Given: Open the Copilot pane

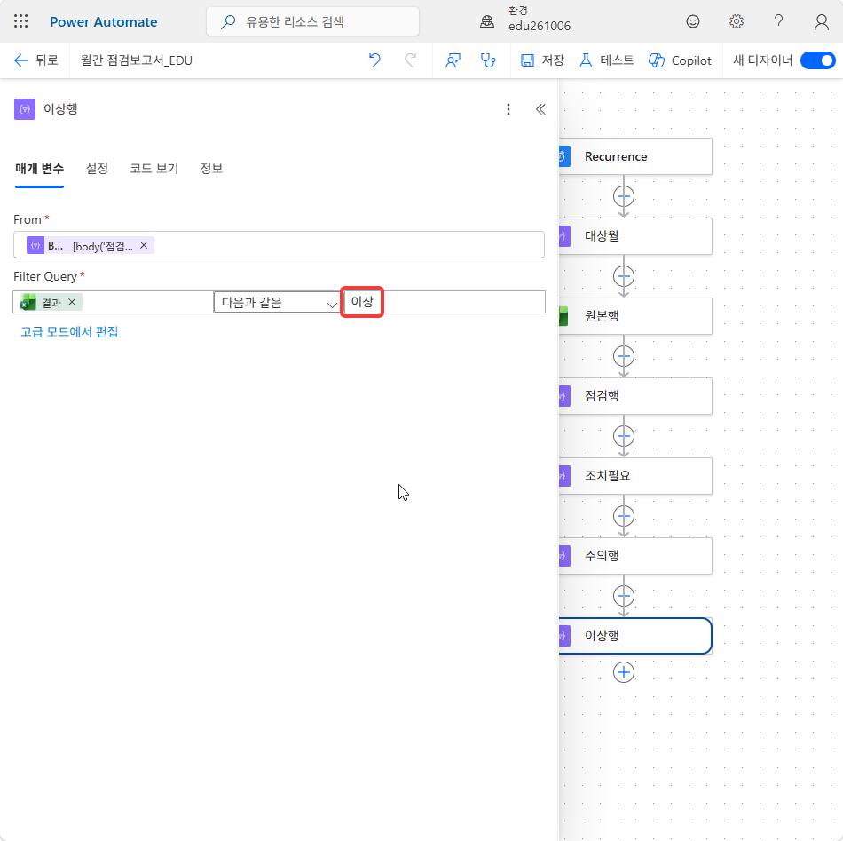Looking at the screenshot, I should (x=680, y=60).
